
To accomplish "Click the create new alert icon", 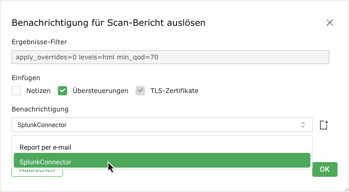I will coord(324,125).
